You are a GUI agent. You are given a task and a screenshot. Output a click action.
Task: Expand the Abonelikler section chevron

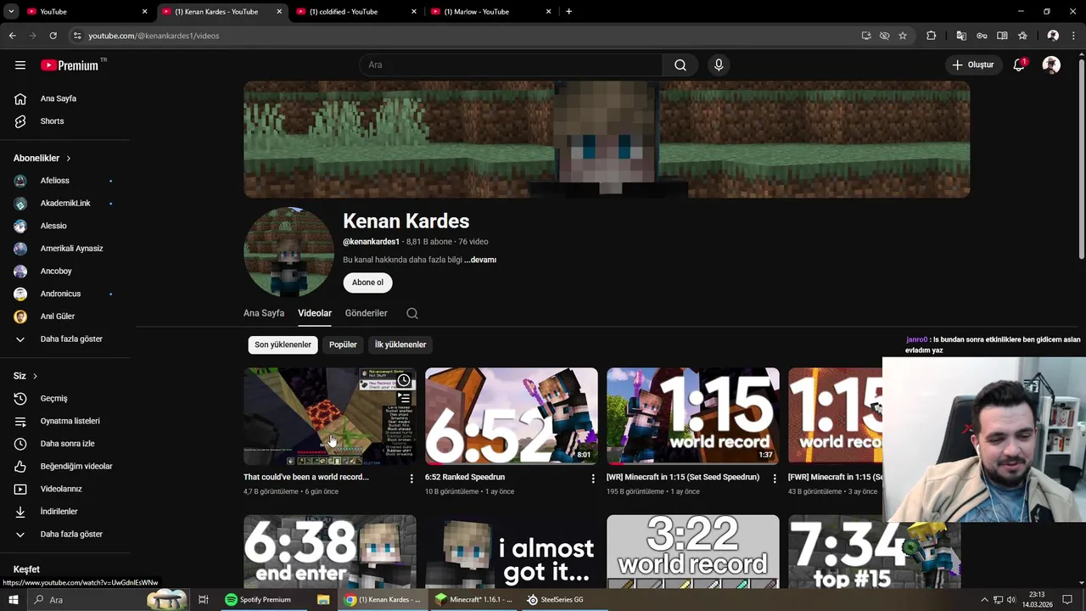coord(68,158)
